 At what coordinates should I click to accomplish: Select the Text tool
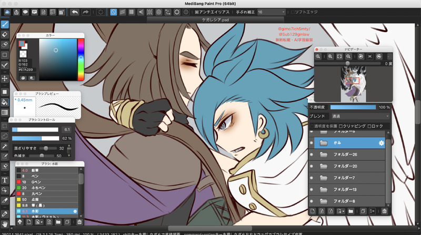(x=5, y=180)
